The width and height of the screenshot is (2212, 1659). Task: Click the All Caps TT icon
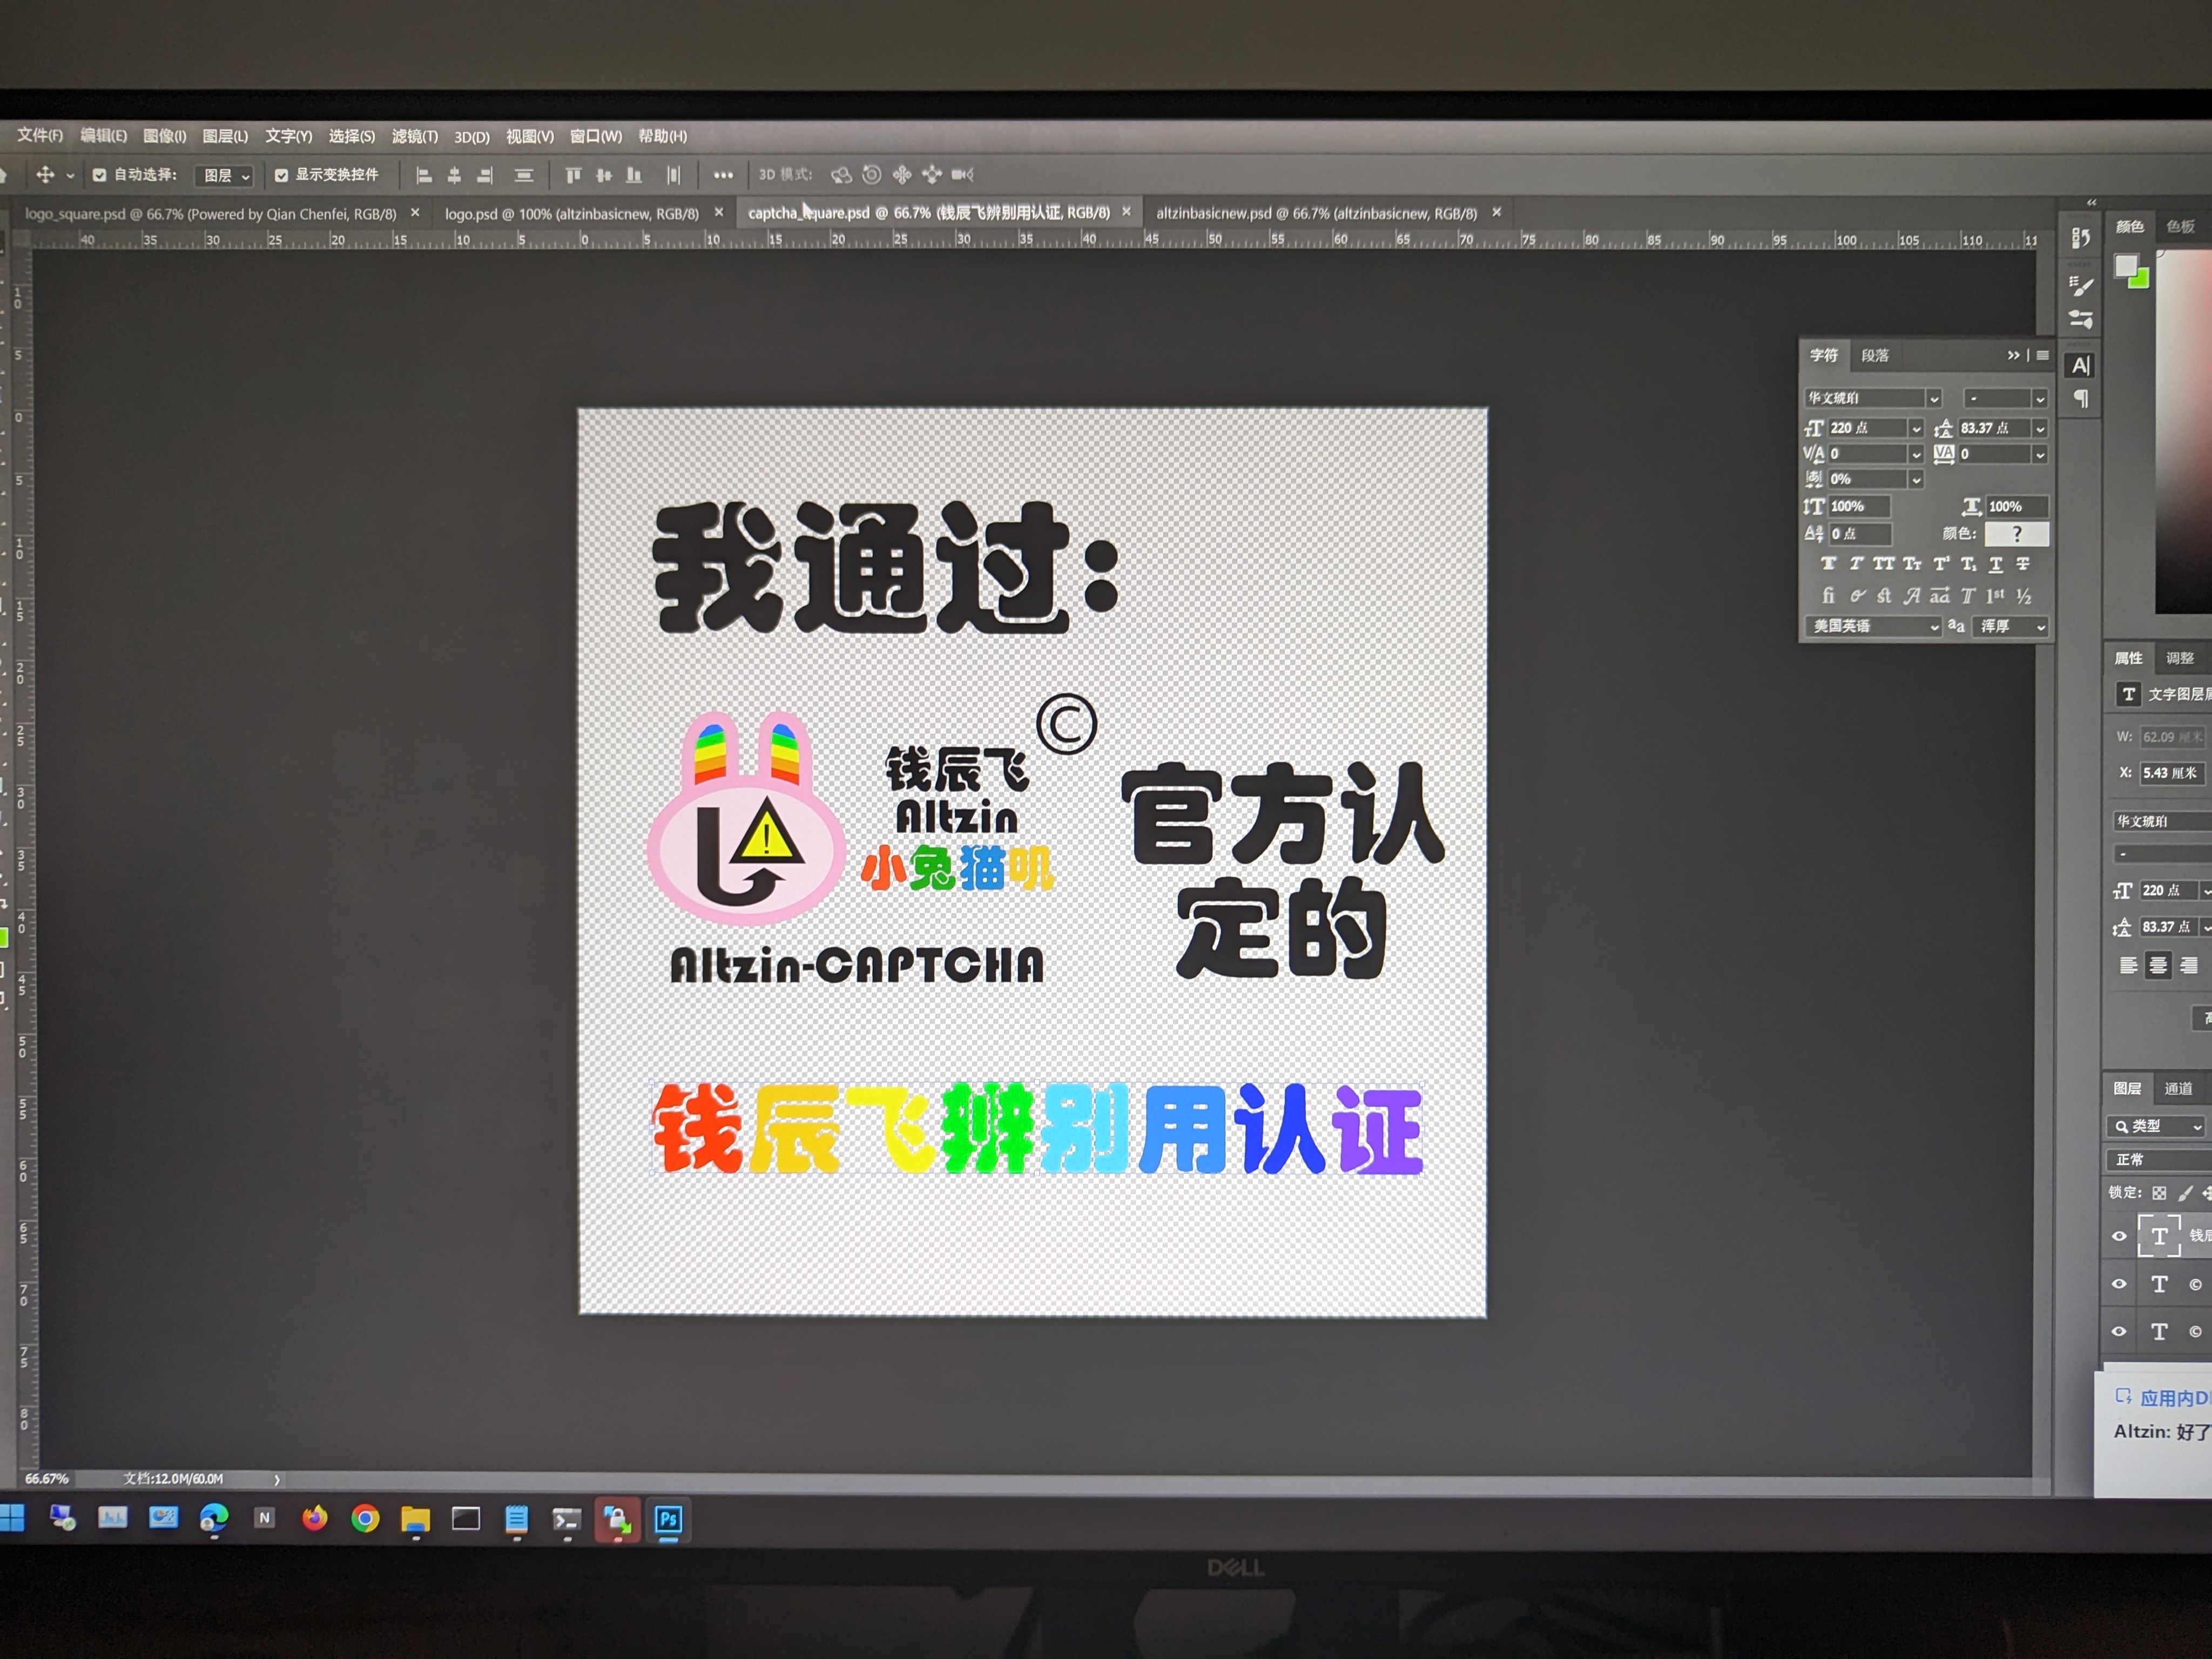[x=1884, y=564]
